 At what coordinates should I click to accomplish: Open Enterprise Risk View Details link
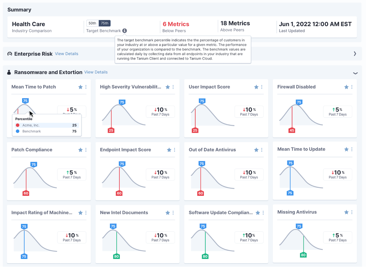pyautogui.click(x=67, y=54)
